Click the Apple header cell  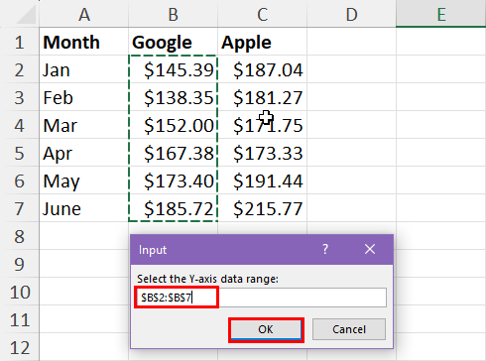(263, 42)
